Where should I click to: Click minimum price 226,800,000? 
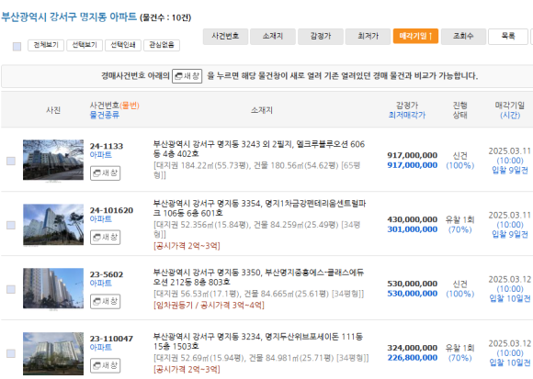pos(413,358)
